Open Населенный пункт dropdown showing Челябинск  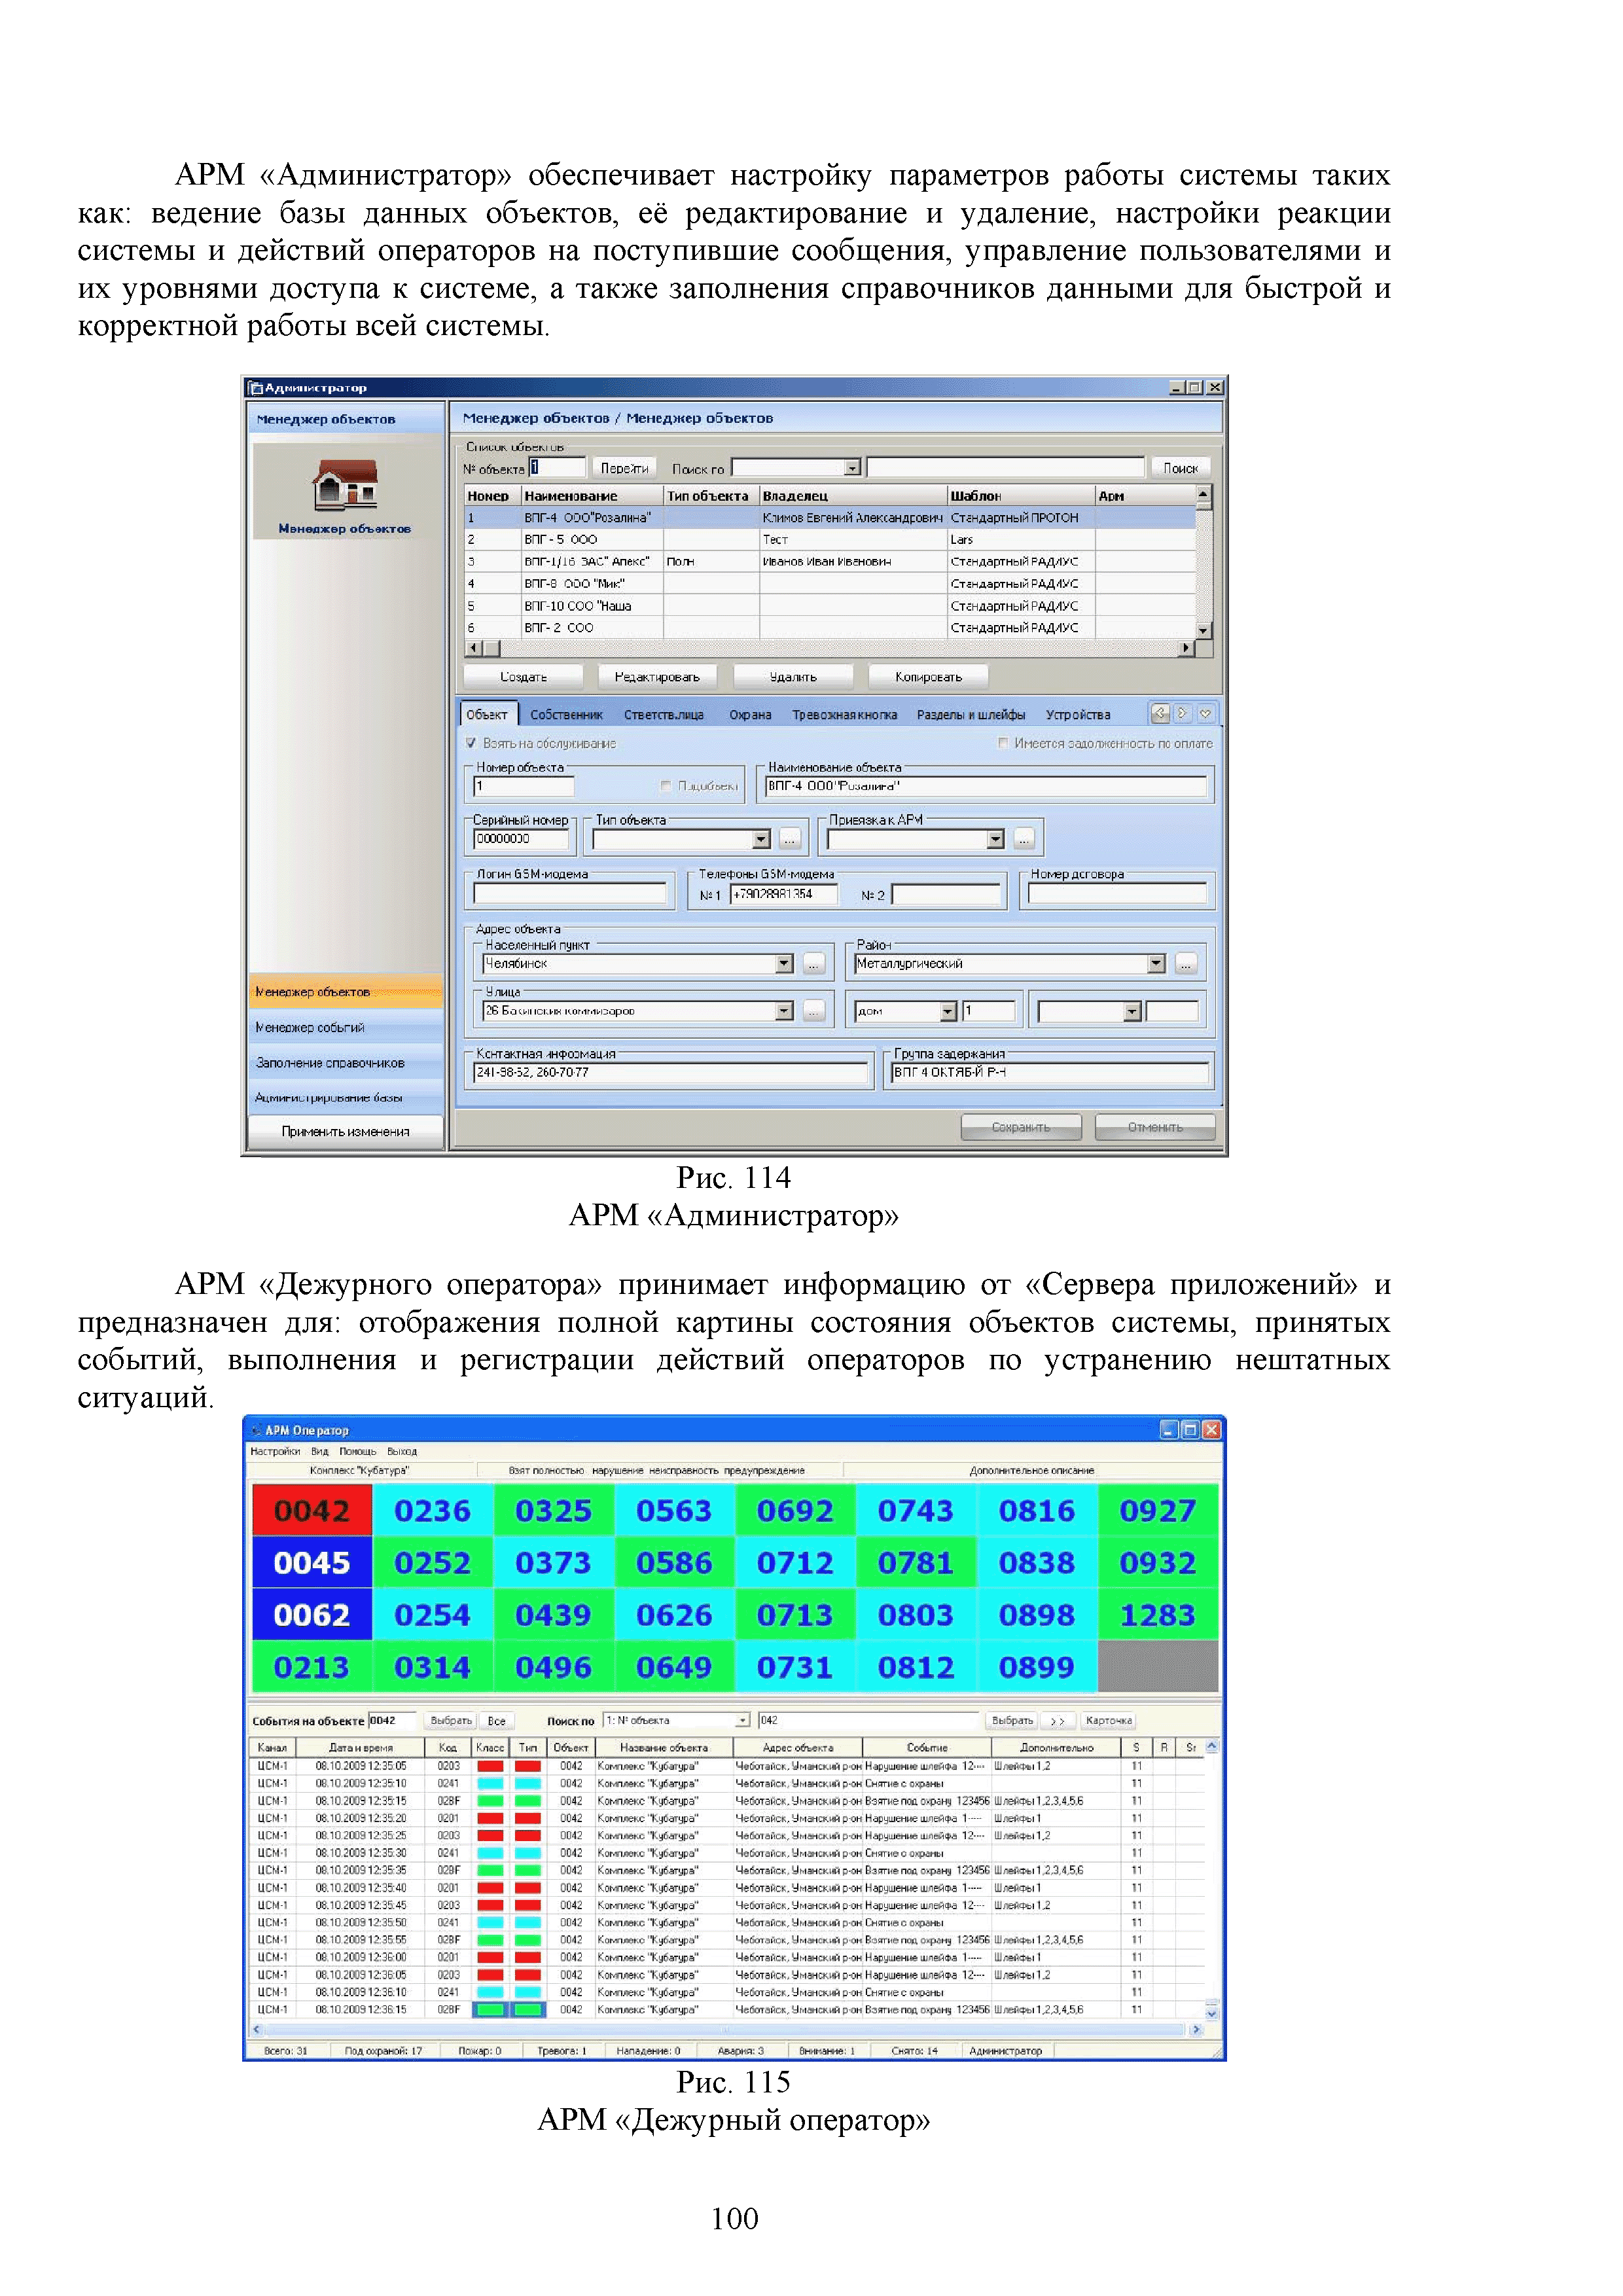coord(784,964)
